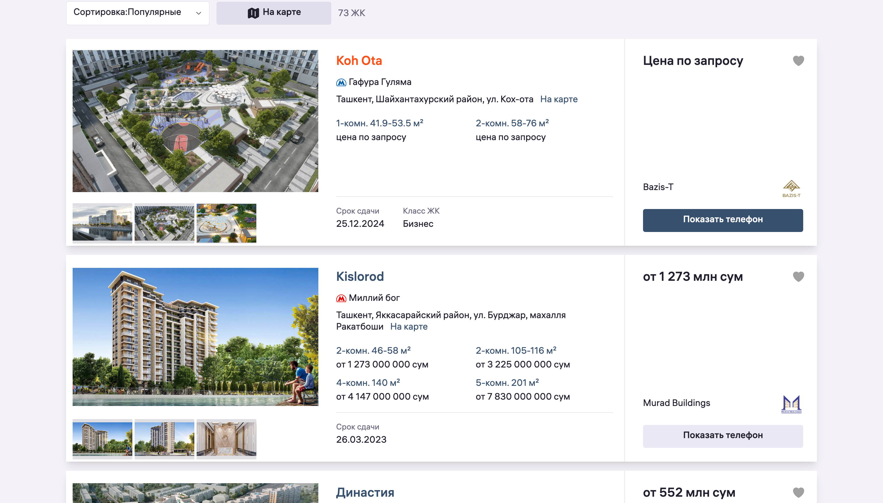Viewport: 883px width, 503px height.
Task: View Koh Ota playground close-up thumbnail
Action: click(226, 223)
